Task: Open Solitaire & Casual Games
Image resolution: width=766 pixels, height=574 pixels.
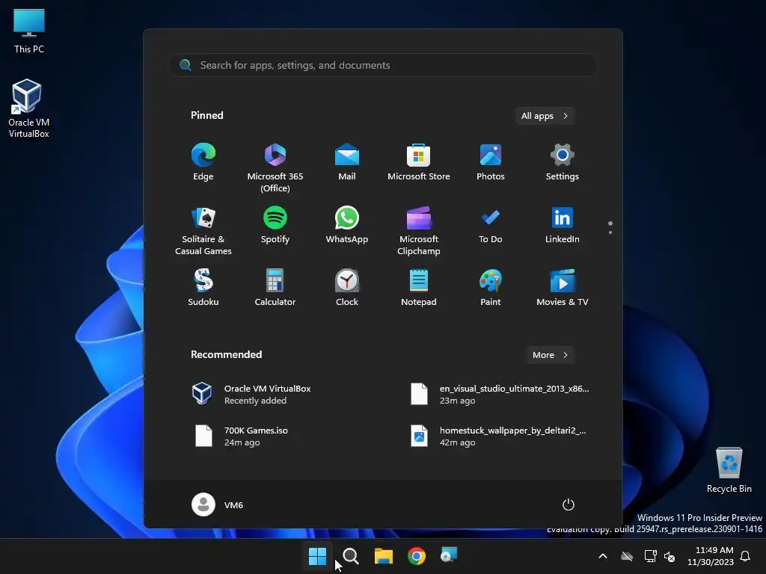Action: click(x=203, y=230)
